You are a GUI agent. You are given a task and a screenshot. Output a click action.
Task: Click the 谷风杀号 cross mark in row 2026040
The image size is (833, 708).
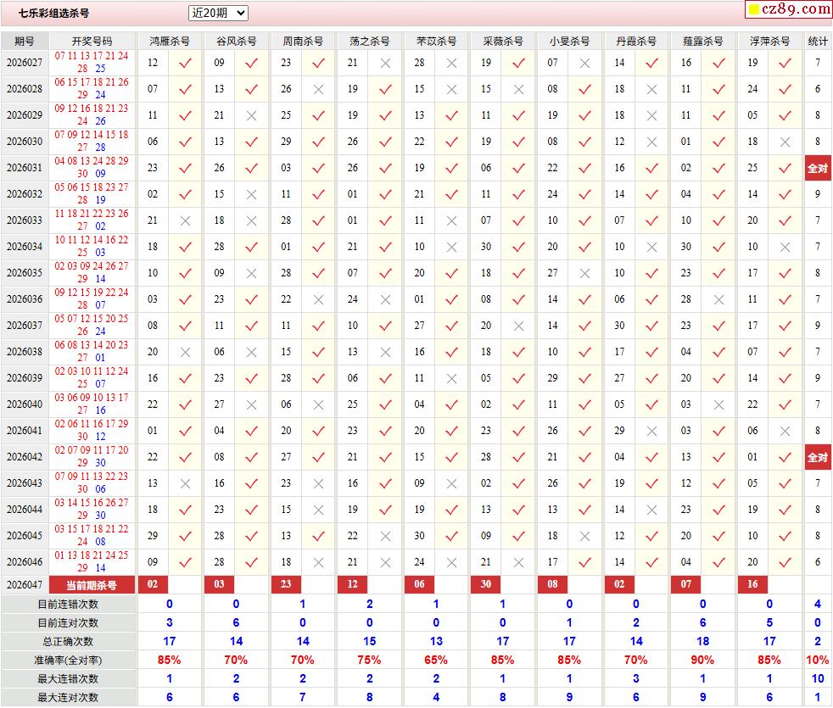[x=251, y=404]
